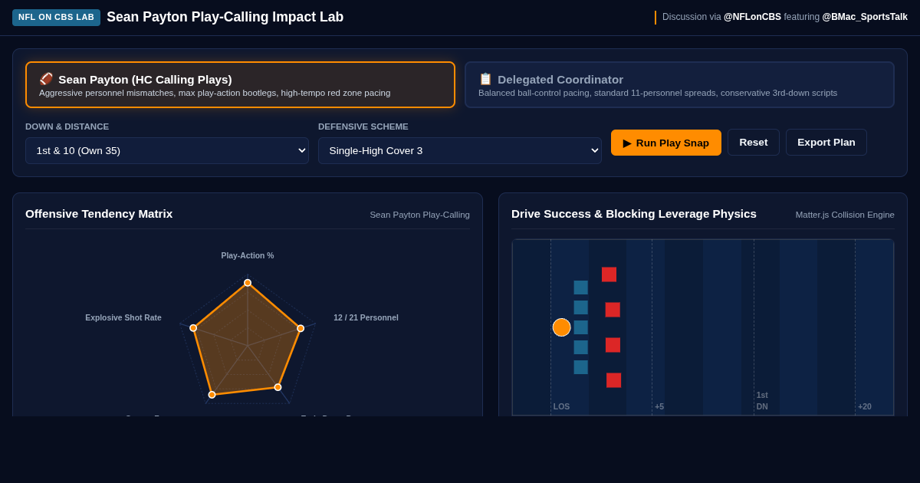Screen dimensions: 920x483
Task: Click the Offensive Tendency Matrix heading
Action: [99, 214]
